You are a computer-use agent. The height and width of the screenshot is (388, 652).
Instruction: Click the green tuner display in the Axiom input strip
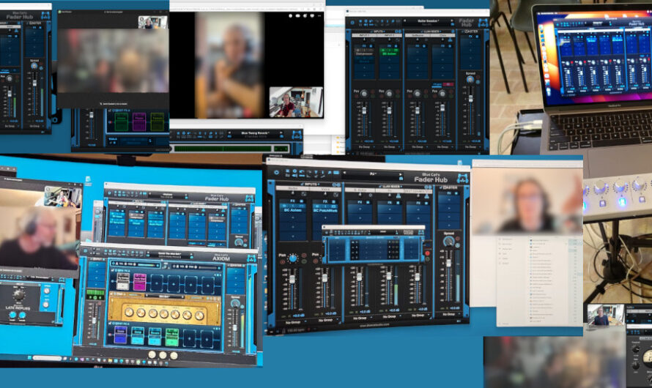95,294
